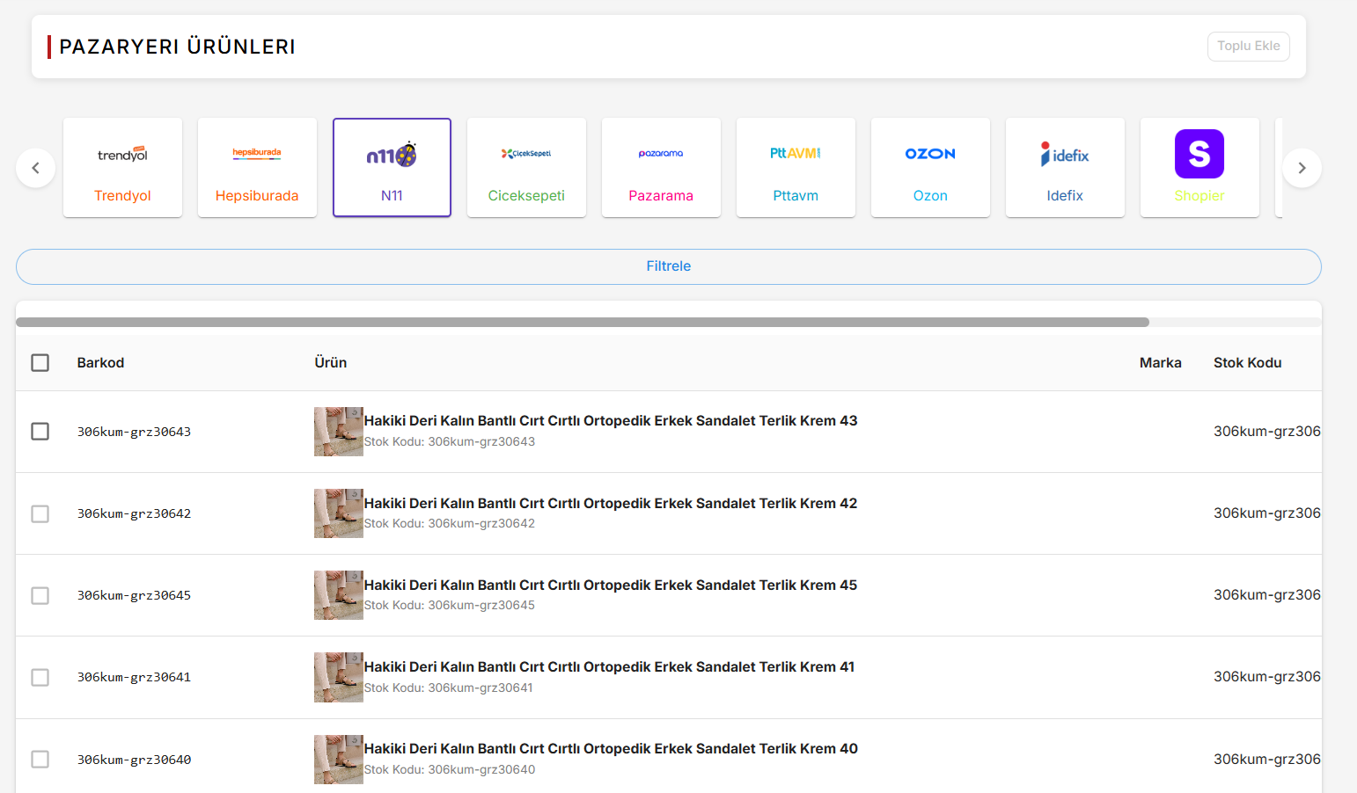The width and height of the screenshot is (1357, 793).
Task: Open the Pazarama marketplace card
Action: coord(661,167)
